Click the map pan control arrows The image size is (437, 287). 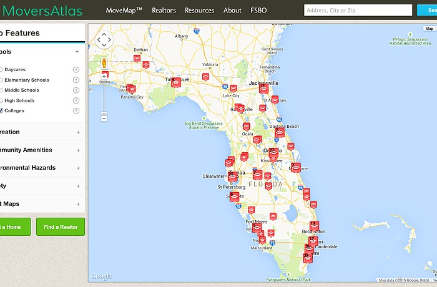tap(104, 40)
